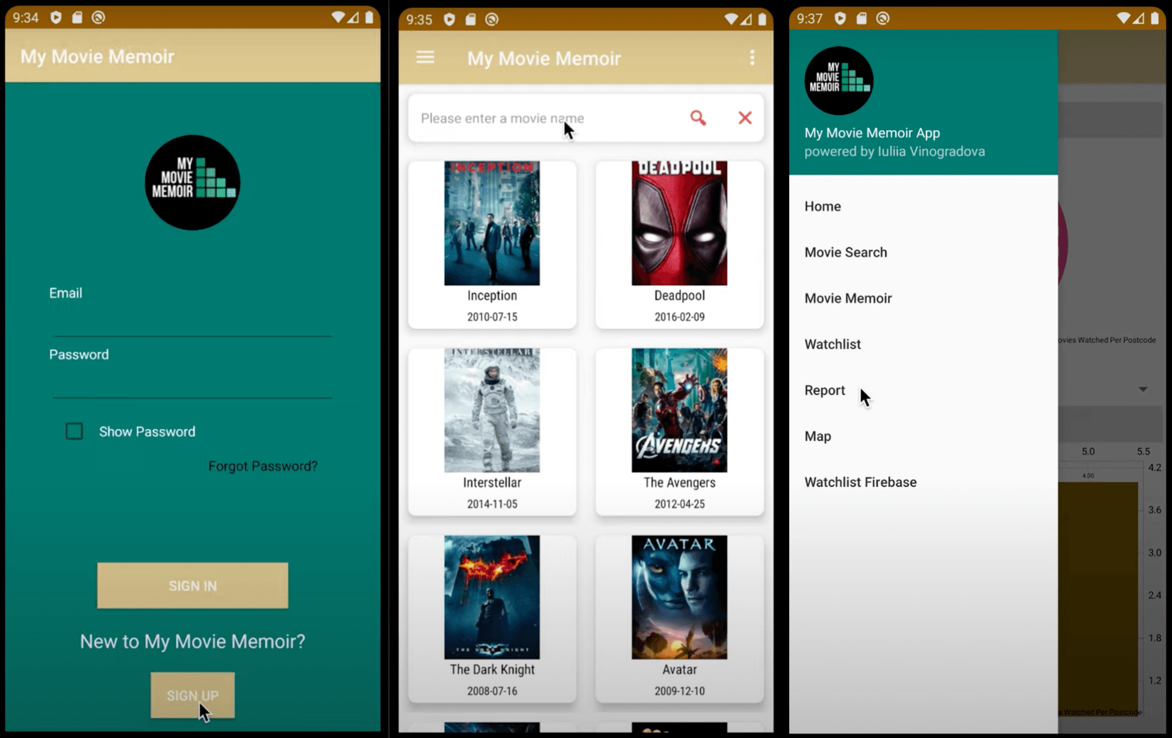Image resolution: width=1172 pixels, height=738 pixels.
Task: Choose Report in the navigation drawer
Action: coord(923,390)
